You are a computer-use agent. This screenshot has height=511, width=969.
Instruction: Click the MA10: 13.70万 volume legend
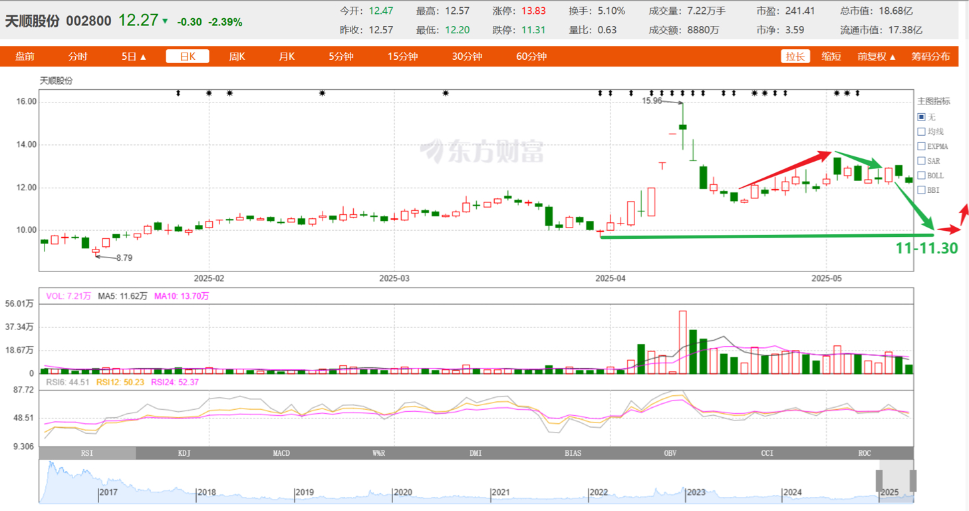pos(181,296)
